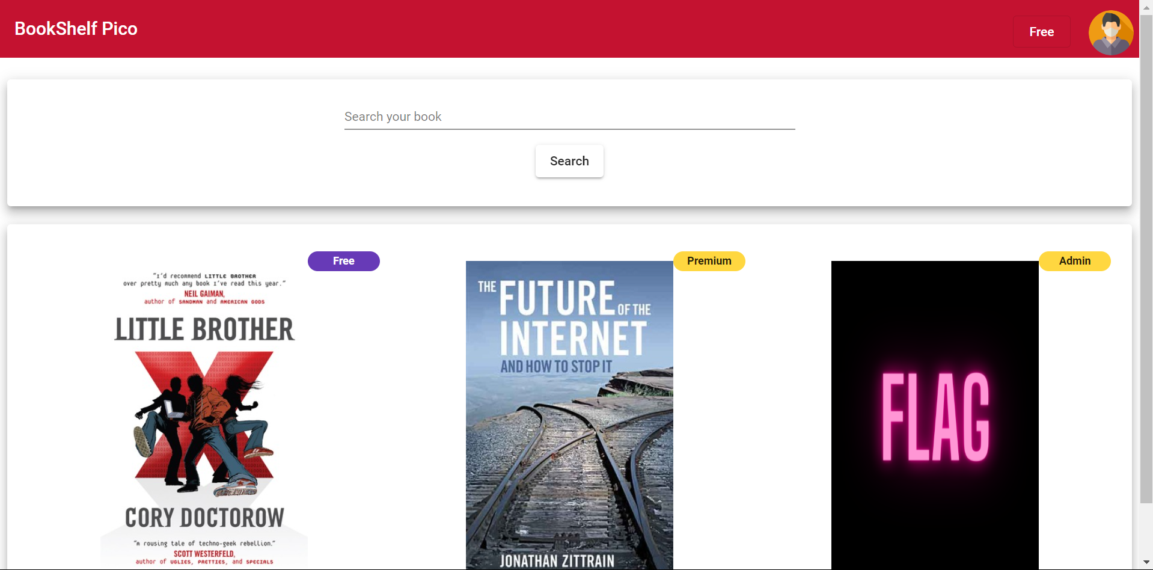This screenshot has height=570, width=1153.
Task: Click the Free account button in the navbar
Action: [x=1041, y=31]
